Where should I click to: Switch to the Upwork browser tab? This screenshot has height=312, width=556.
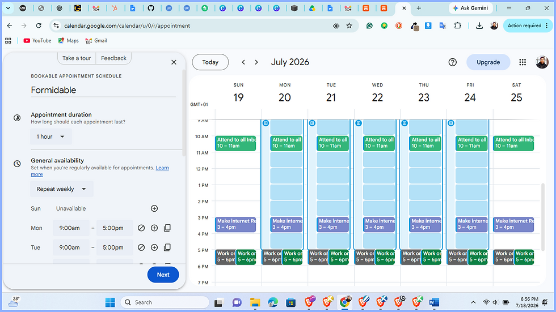click(x=23, y=8)
